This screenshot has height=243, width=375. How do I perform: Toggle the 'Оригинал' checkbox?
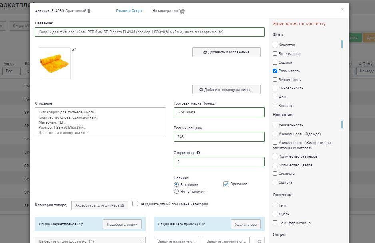point(226,184)
